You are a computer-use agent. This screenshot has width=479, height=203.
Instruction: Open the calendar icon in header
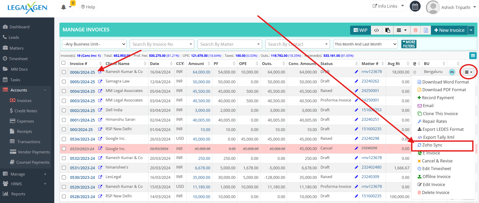(415, 6)
